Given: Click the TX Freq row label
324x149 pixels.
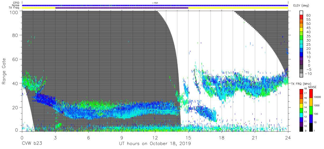Looking at the screenshot, I should (14, 8).
